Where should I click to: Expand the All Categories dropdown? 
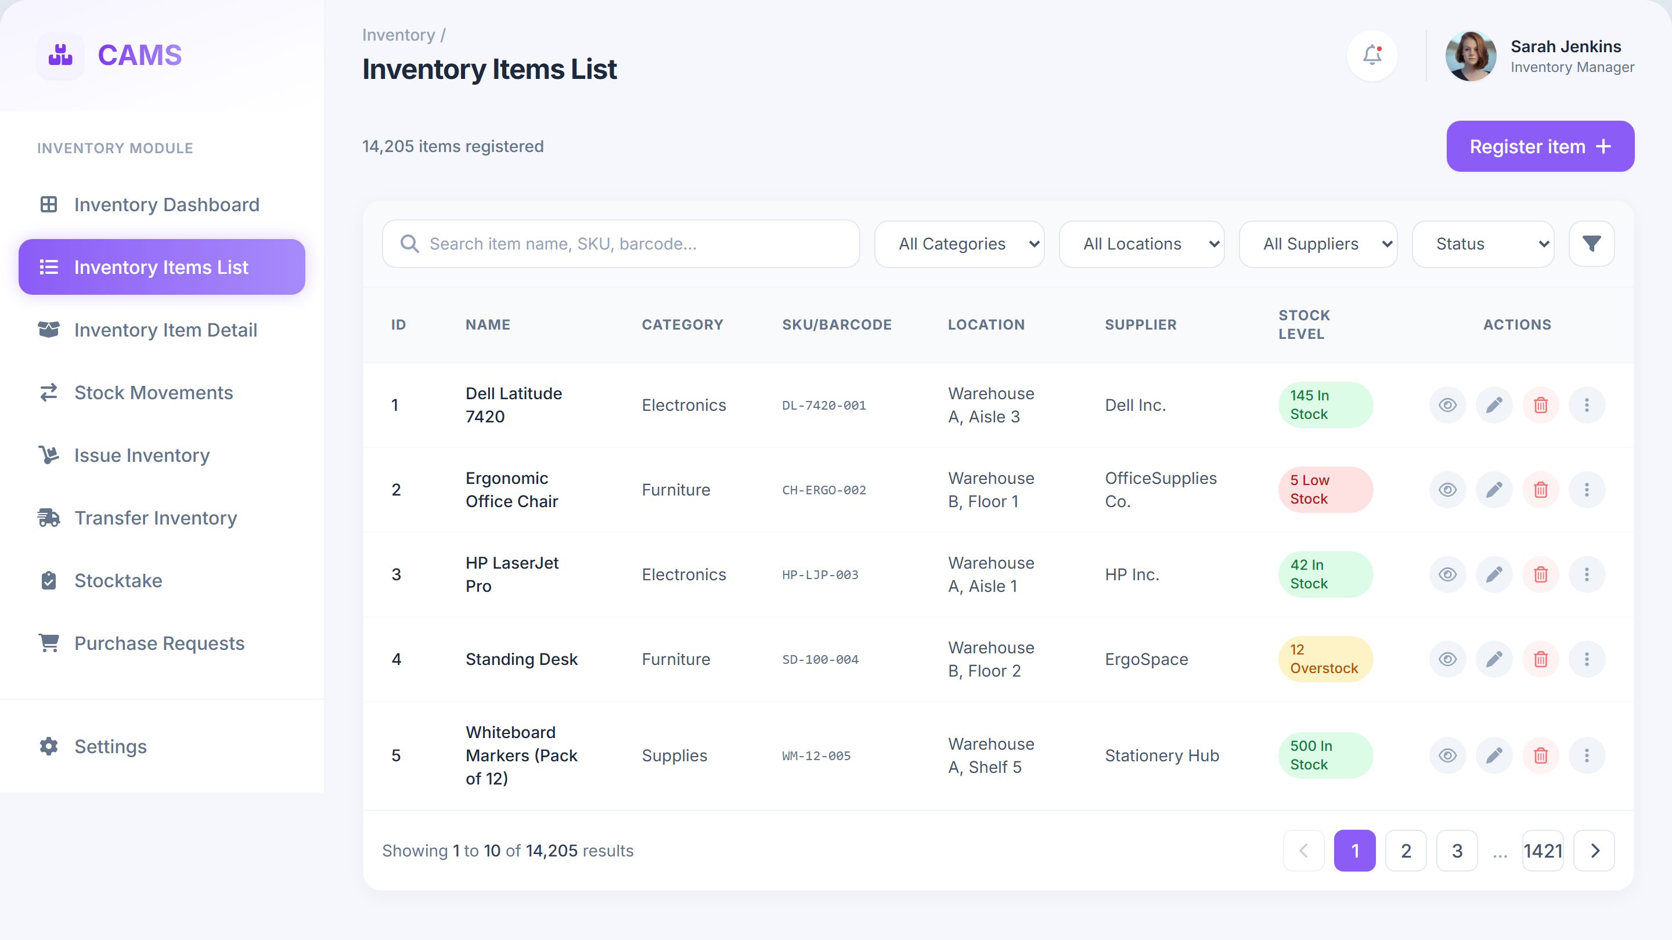pyautogui.click(x=959, y=244)
